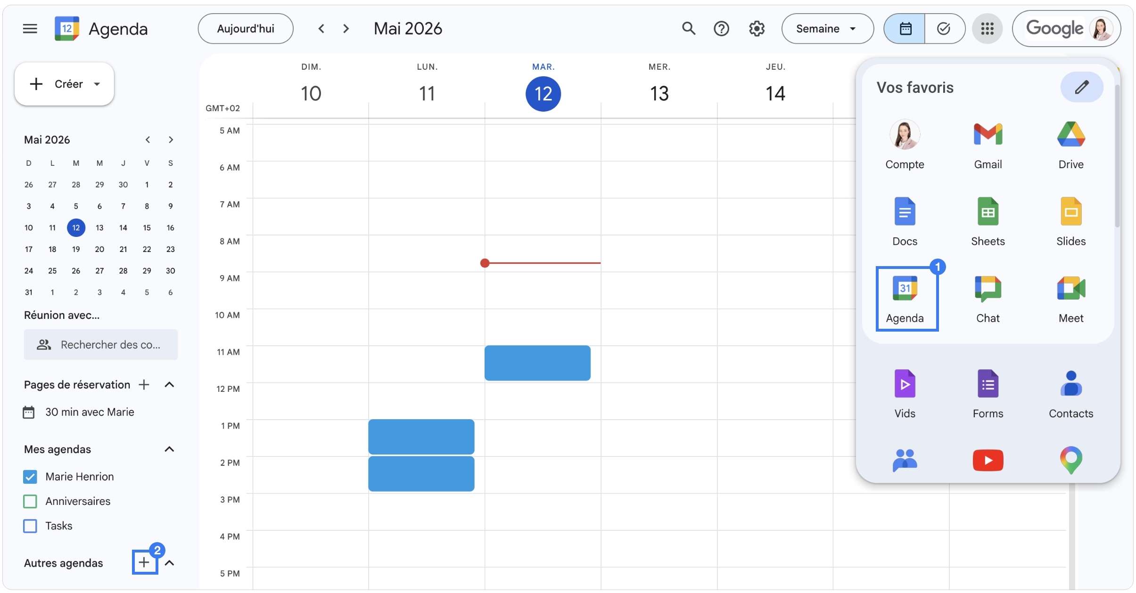Edit favorites with the pencil icon

click(1082, 87)
